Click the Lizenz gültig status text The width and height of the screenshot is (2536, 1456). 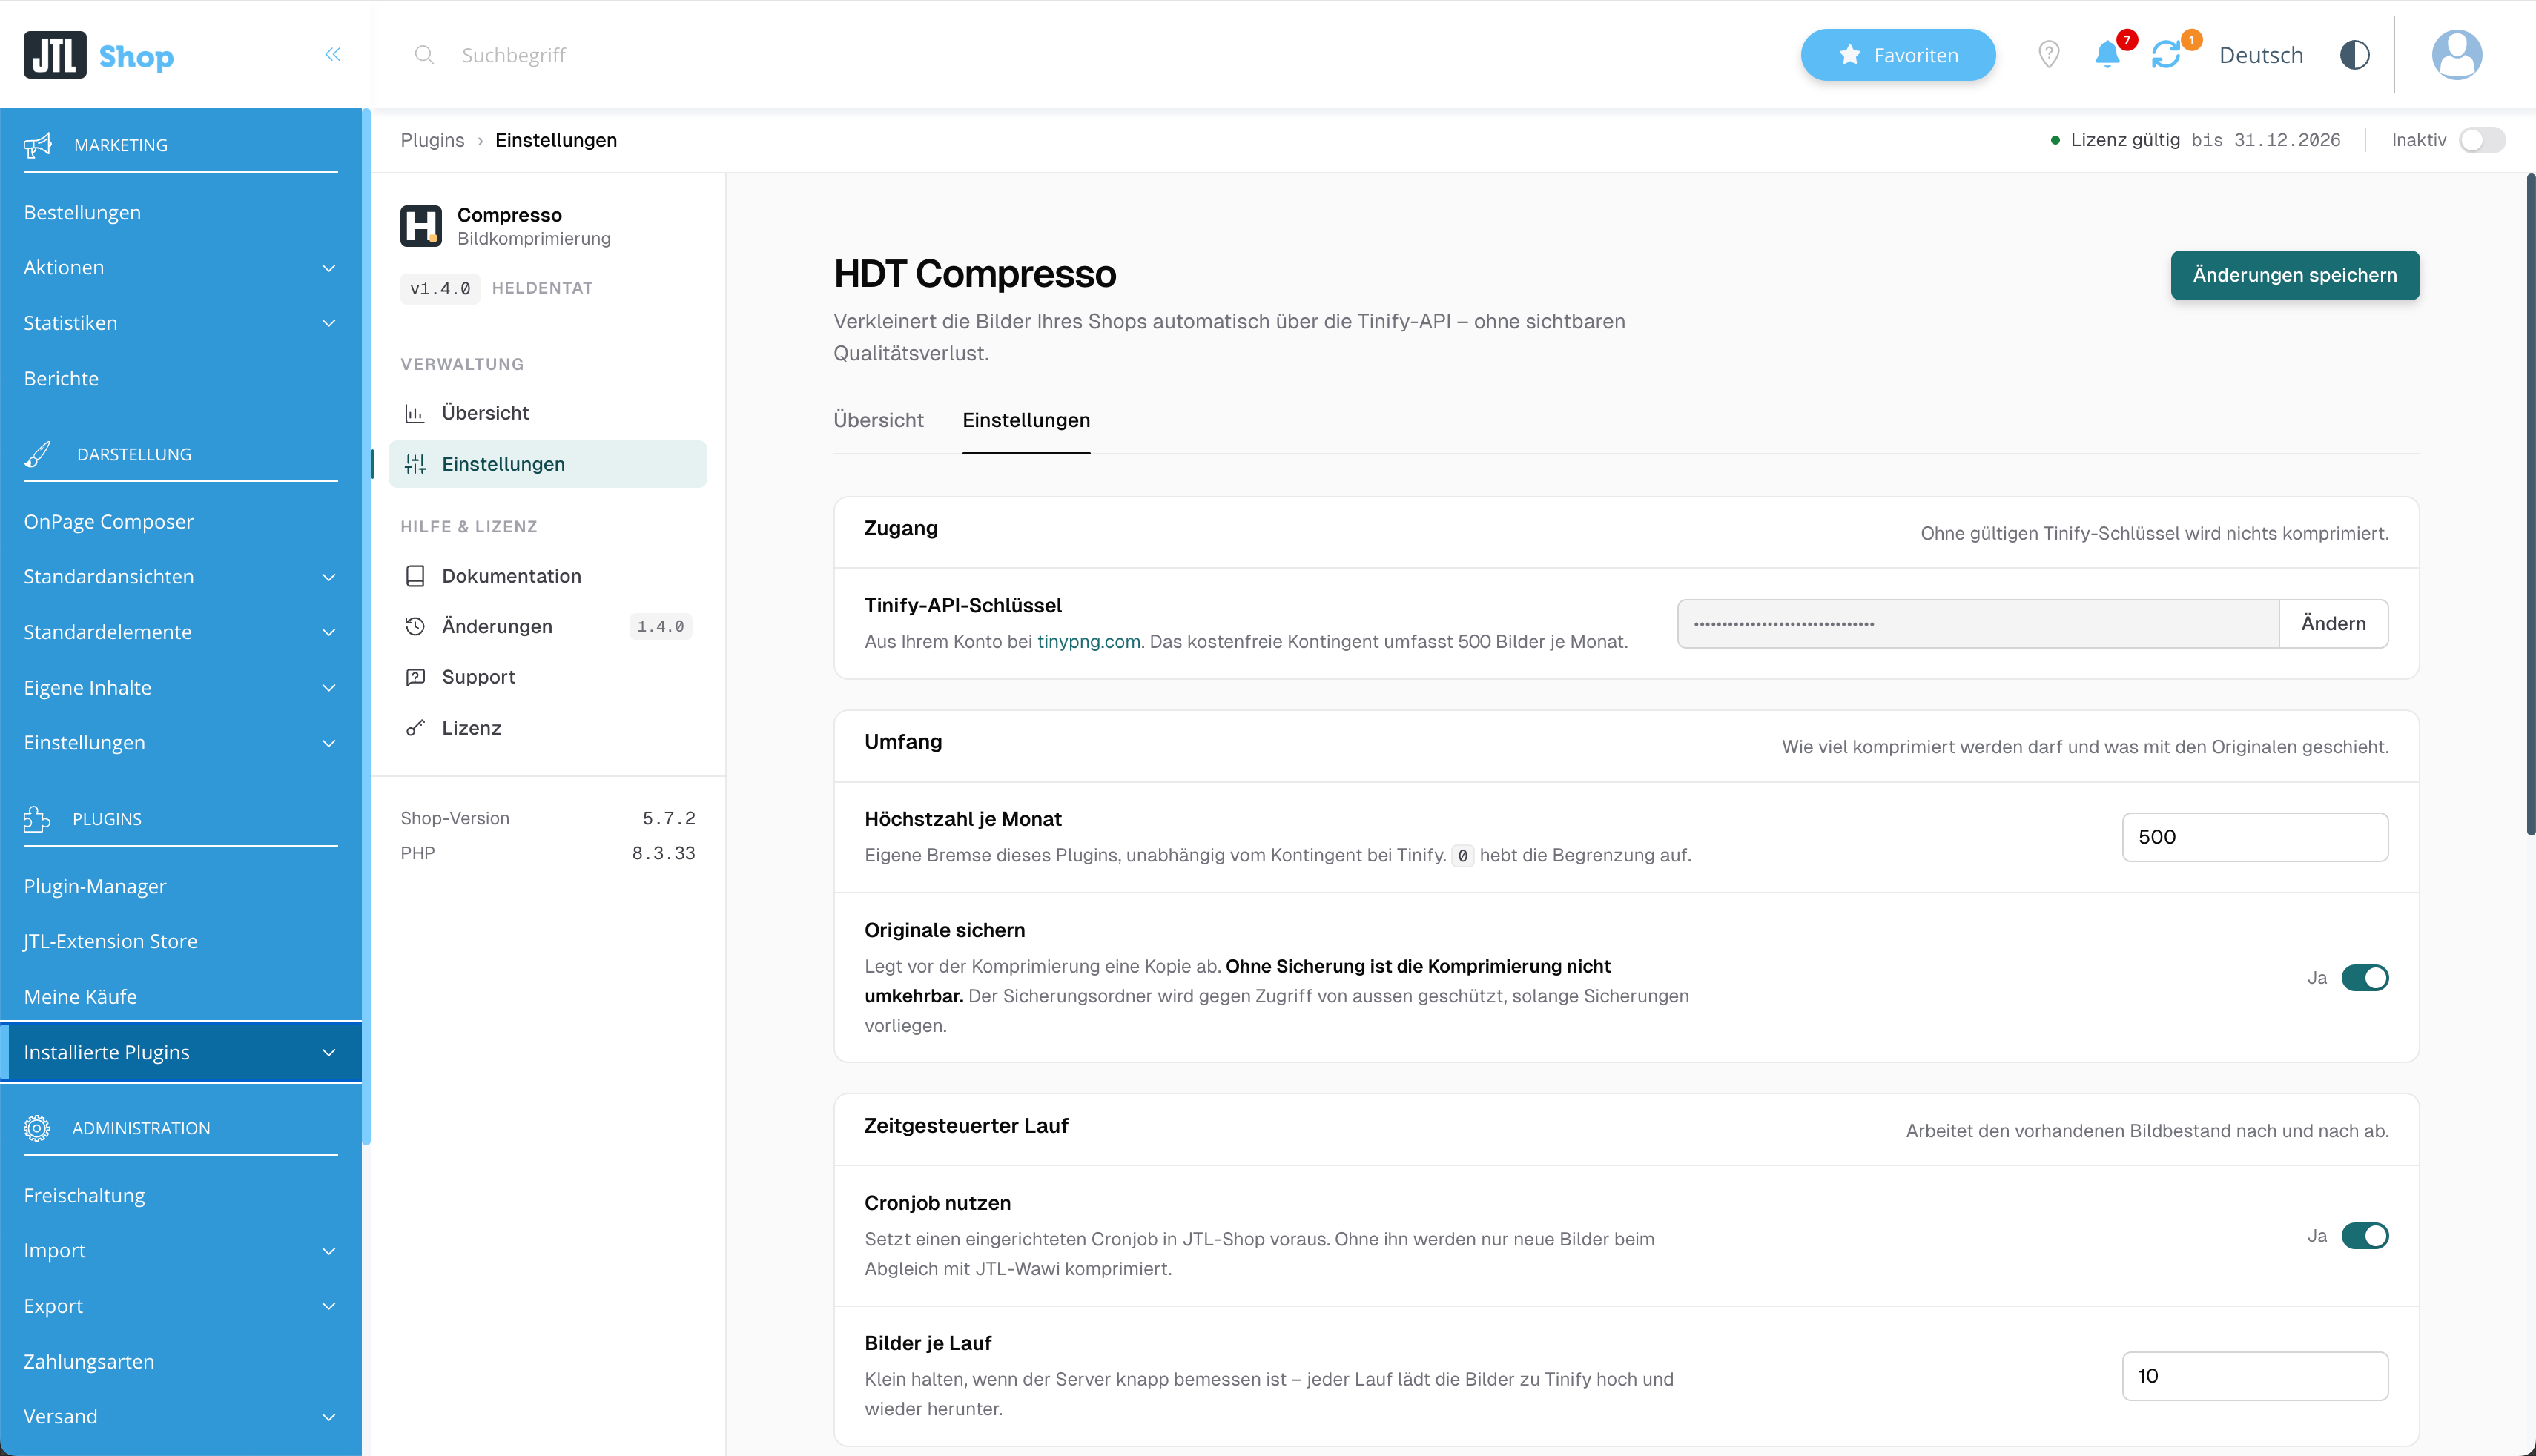pos(2125,140)
